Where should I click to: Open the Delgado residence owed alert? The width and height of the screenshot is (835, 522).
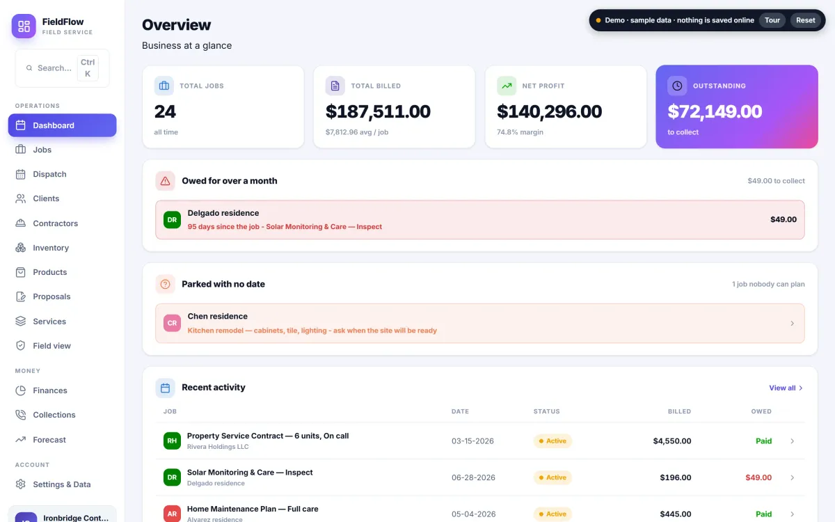[480, 220]
